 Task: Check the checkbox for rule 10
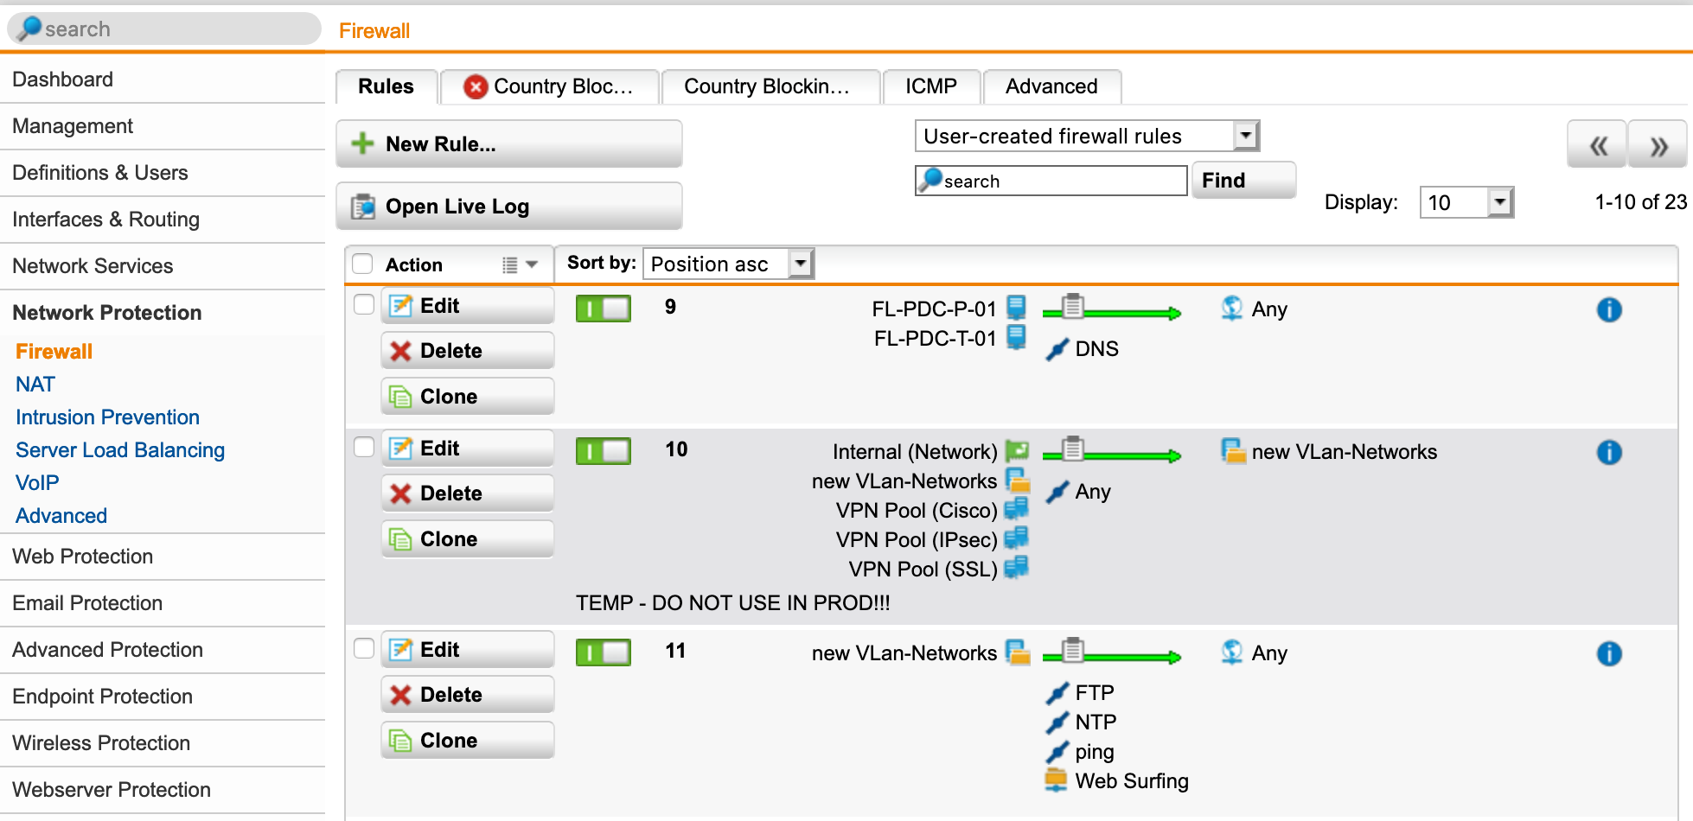[364, 447]
